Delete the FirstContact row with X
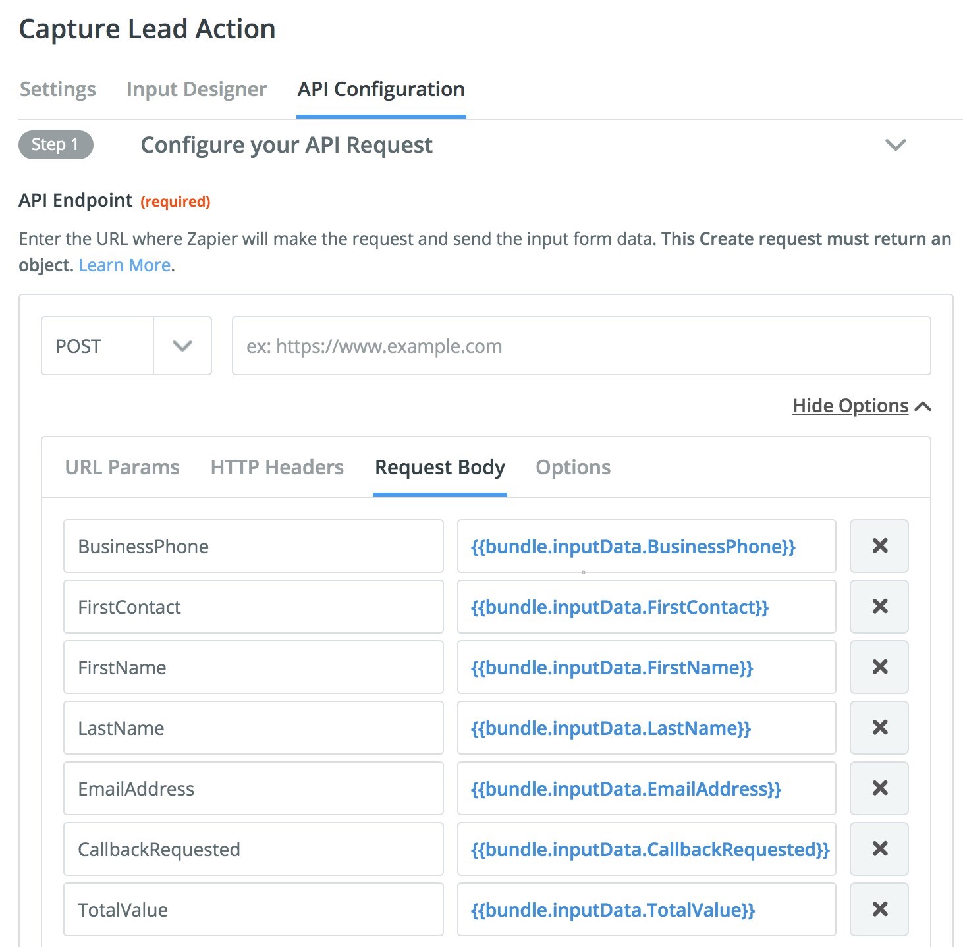The width and height of the screenshot is (963, 947). [x=879, y=607]
